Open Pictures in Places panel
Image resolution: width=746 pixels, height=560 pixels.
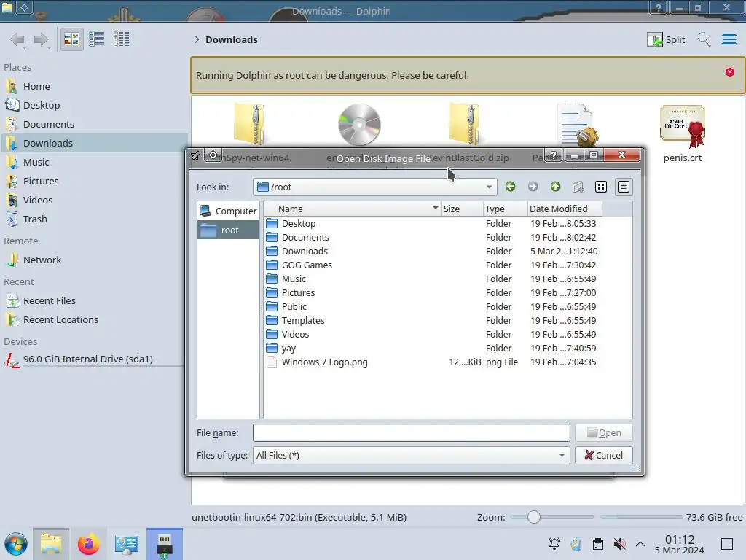coord(41,182)
